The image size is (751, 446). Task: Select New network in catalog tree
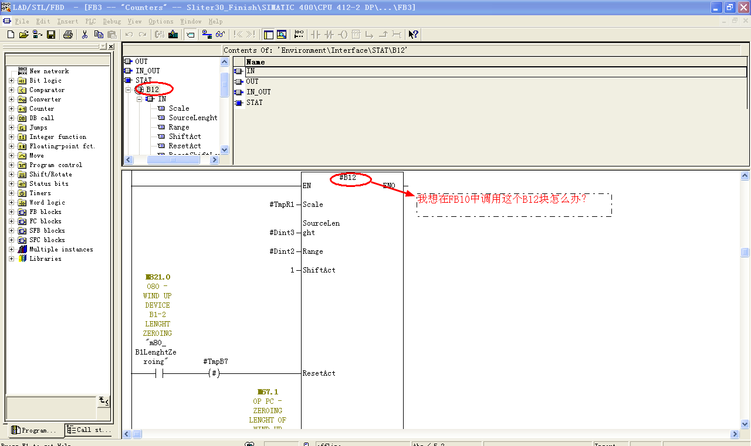click(x=49, y=72)
